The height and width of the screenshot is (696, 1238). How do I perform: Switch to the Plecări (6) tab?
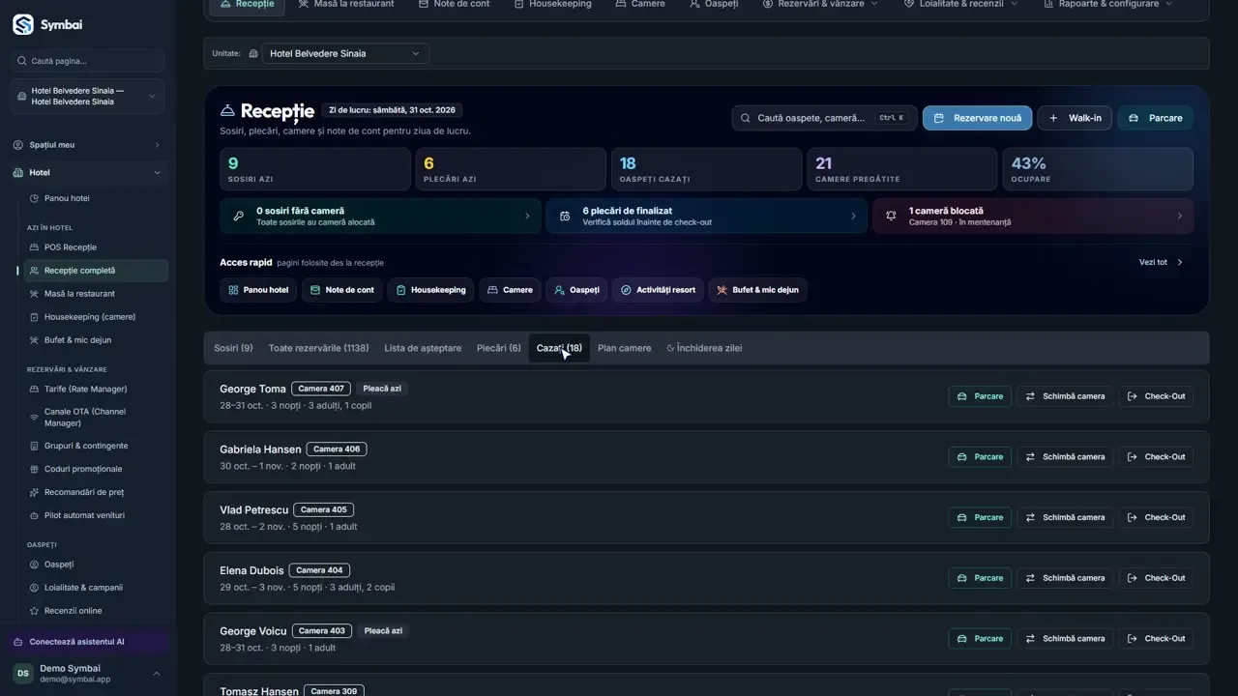click(499, 348)
